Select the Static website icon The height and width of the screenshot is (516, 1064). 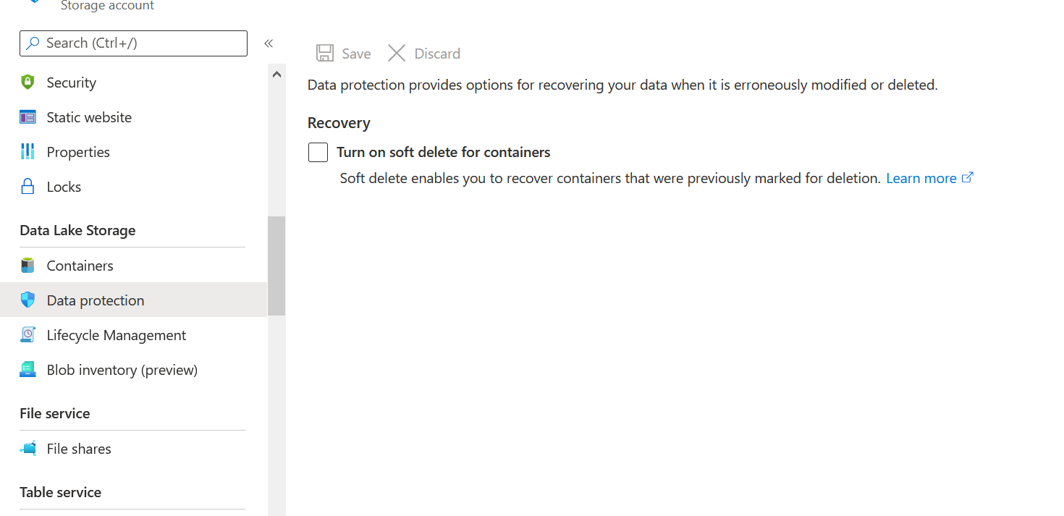(x=28, y=117)
